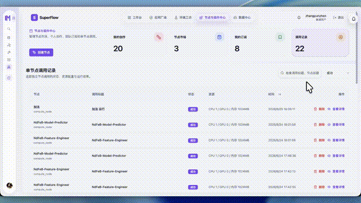Open the 我的创作 card showing 20
This screenshot has width=361, height=203.
pyautogui.click(x=138, y=43)
